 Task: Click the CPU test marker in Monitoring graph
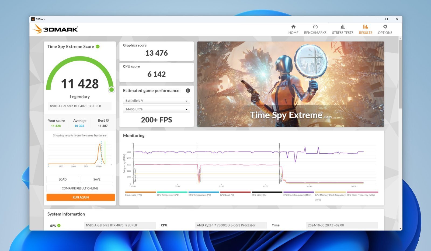coord(281,178)
